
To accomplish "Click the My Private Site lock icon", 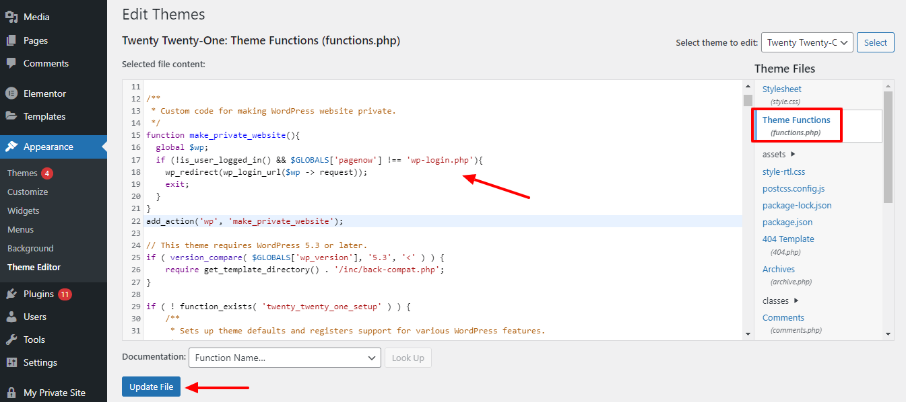I will click(x=11, y=393).
